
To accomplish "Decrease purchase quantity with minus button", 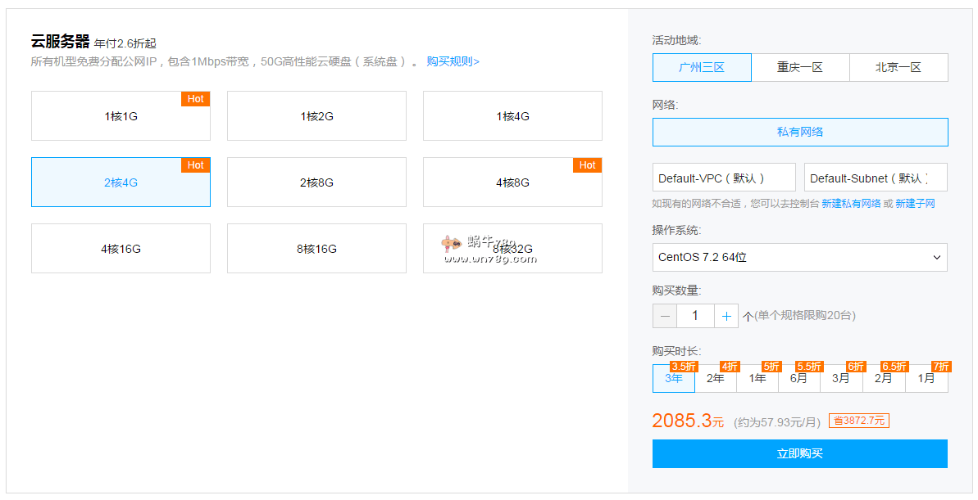I will (x=665, y=316).
